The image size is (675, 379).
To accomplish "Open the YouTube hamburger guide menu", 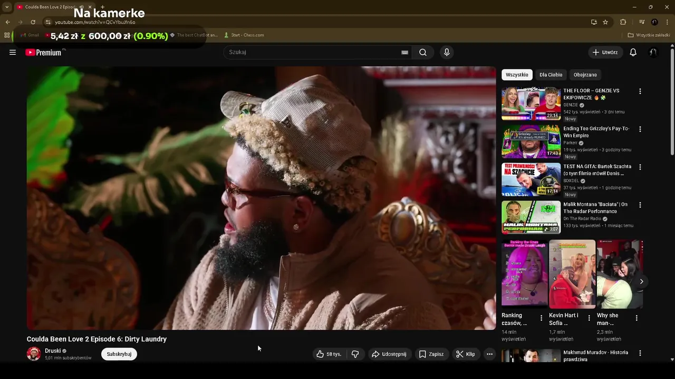I will click(x=13, y=52).
